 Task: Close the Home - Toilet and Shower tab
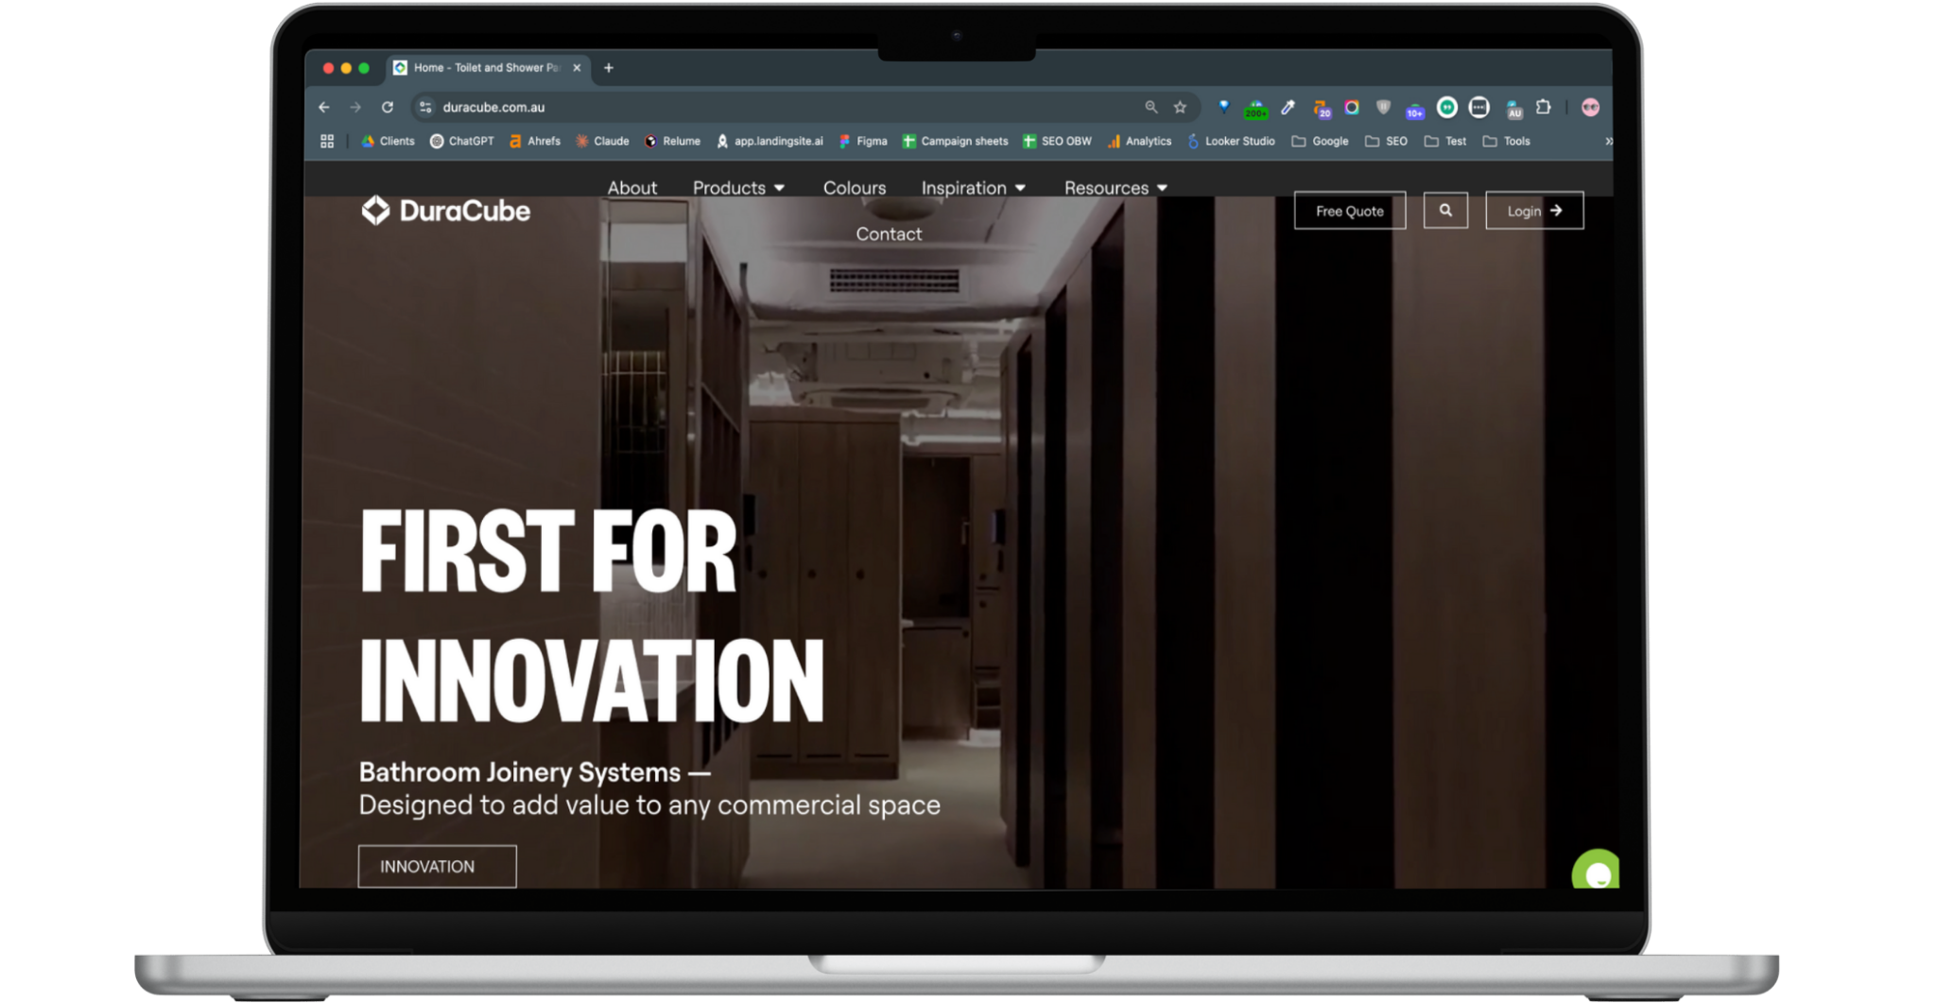coord(577,68)
